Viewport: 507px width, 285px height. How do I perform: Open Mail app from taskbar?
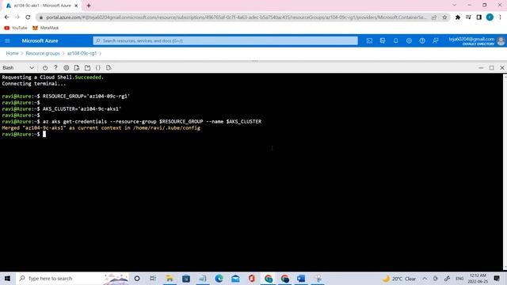(235, 279)
